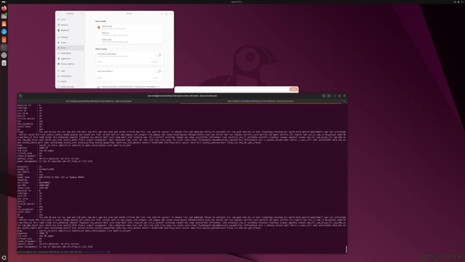Image resolution: width=465 pixels, height=262 pixels.
Task: Open a new terminal tab with the plus icon
Action: coord(20,96)
